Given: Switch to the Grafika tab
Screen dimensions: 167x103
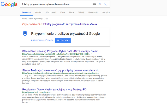Looking at the screenshot, I should 38,12.
